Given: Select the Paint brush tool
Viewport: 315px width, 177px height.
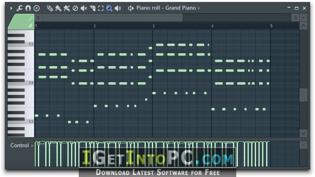Looking at the screenshot, I should (x=58, y=8).
